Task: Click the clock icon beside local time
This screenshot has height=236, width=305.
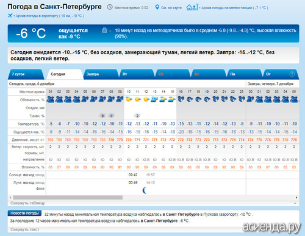Action: click(x=110, y=7)
